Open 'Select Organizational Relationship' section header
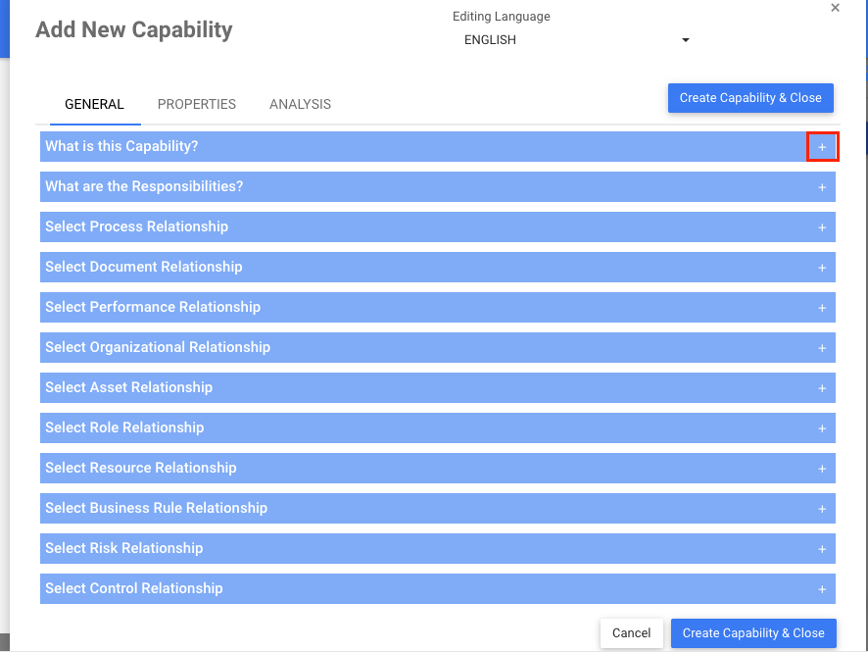Screen dimensions: 868x652 pos(438,347)
